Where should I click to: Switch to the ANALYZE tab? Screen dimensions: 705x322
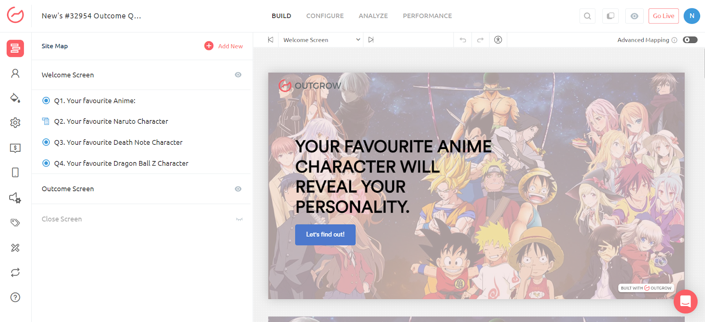pyautogui.click(x=373, y=16)
